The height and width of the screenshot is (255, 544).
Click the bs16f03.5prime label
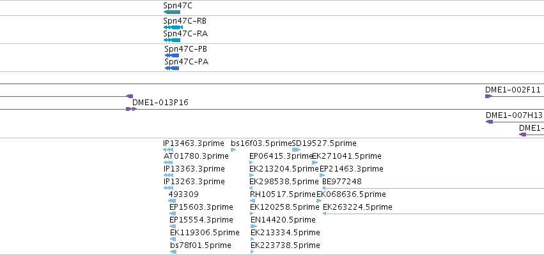click(x=261, y=143)
